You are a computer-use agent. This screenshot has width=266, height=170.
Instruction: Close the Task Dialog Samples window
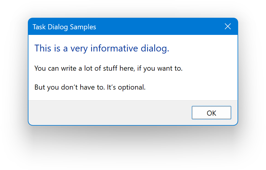(228, 27)
